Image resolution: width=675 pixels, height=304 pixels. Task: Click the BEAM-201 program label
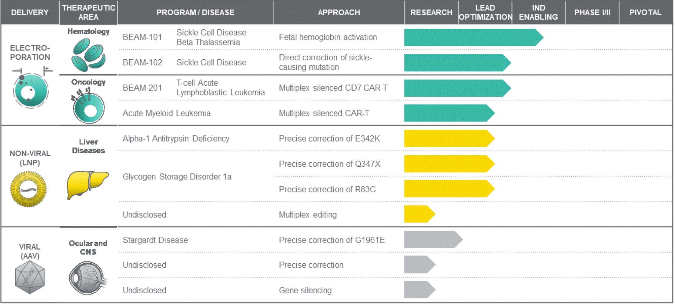(x=142, y=88)
